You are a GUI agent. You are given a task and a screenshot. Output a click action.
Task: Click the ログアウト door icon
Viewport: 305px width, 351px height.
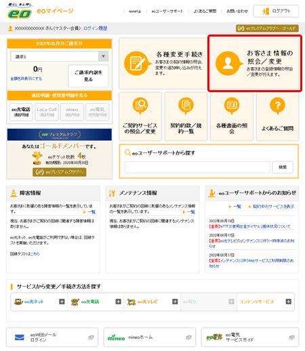[x=266, y=11]
